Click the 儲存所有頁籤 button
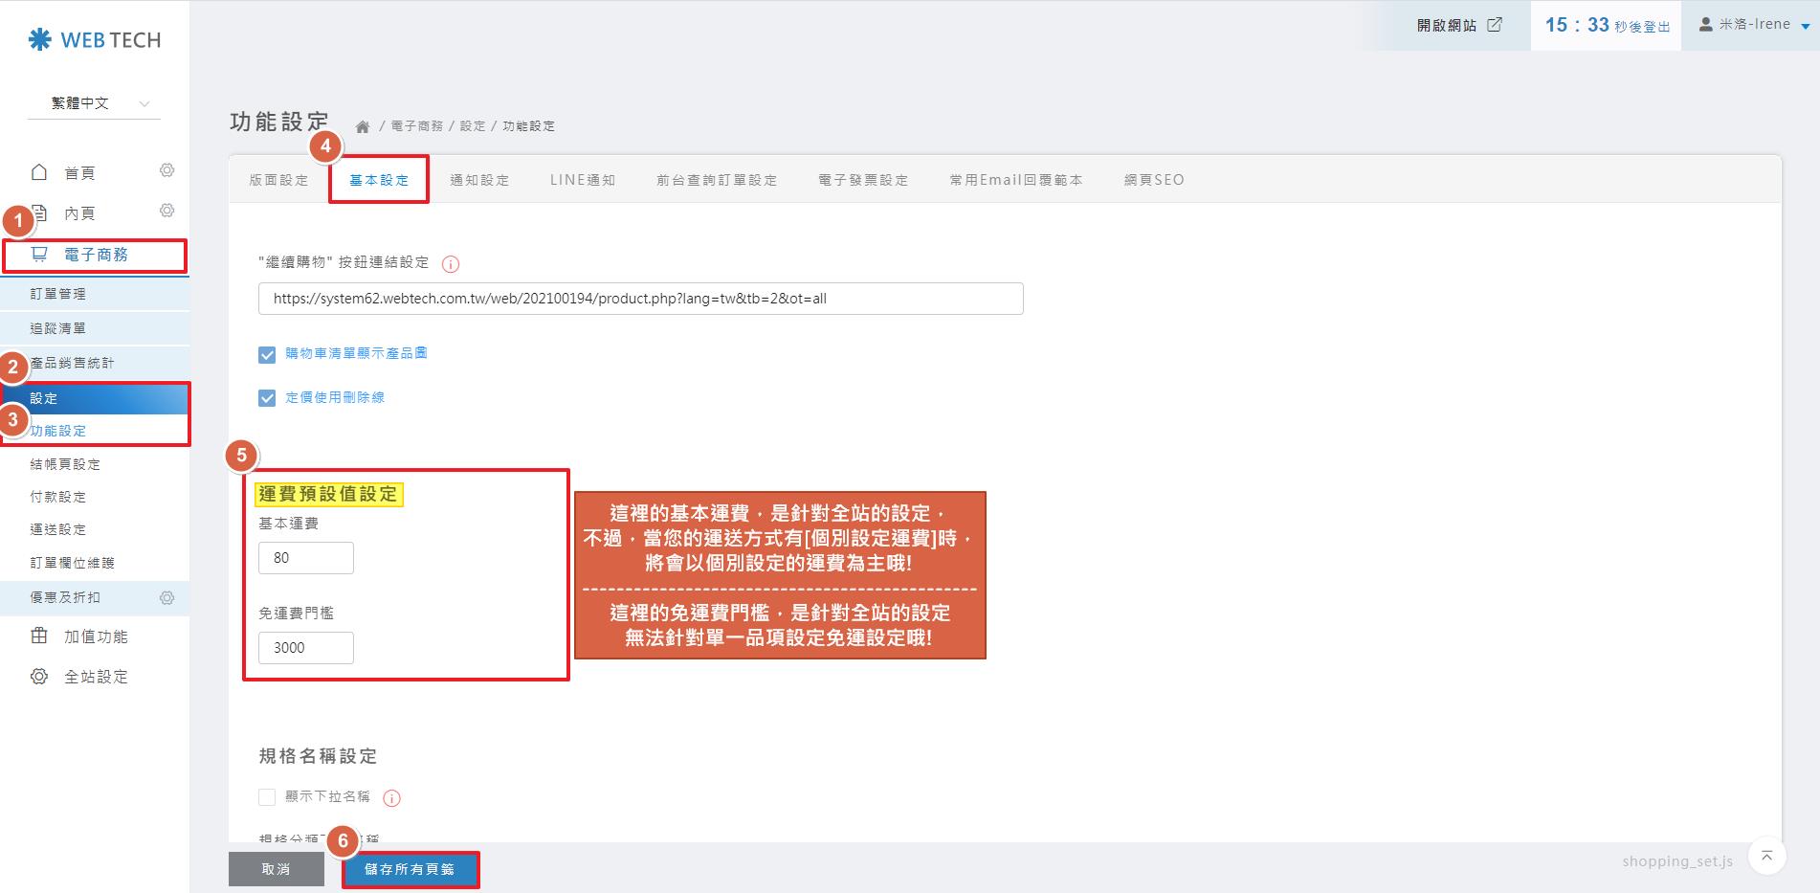The height and width of the screenshot is (893, 1820). coord(410,869)
